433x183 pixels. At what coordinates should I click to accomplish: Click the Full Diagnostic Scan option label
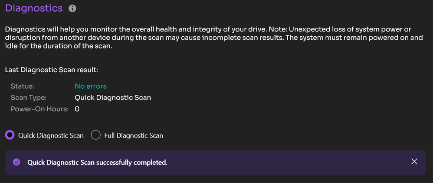click(134, 135)
